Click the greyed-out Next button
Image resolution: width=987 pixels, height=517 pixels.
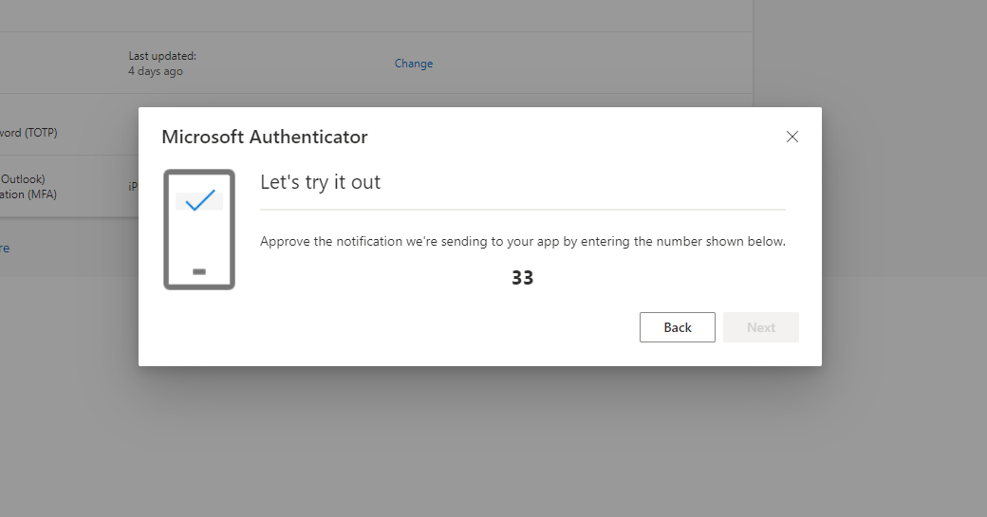[x=761, y=327]
